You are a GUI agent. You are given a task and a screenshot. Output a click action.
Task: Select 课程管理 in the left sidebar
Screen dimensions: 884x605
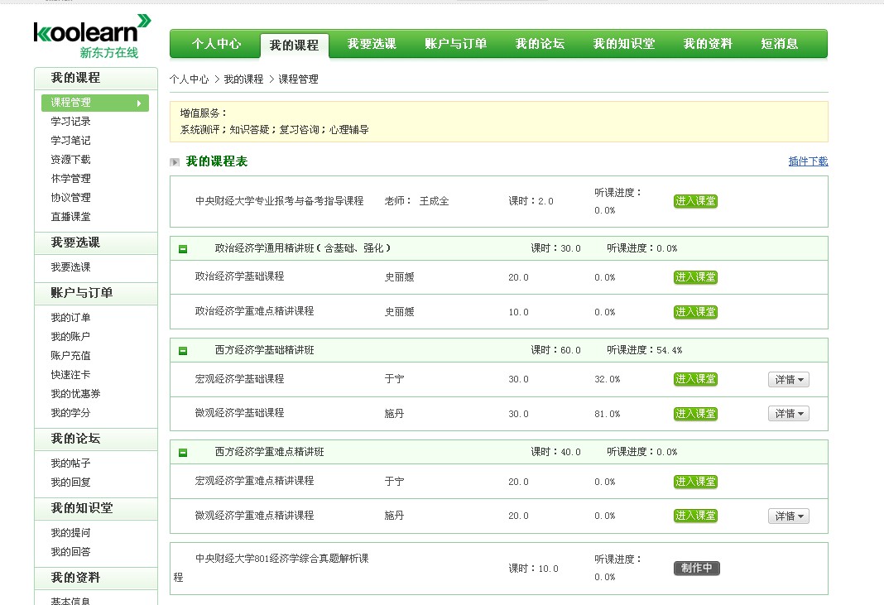tap(94, 103)
